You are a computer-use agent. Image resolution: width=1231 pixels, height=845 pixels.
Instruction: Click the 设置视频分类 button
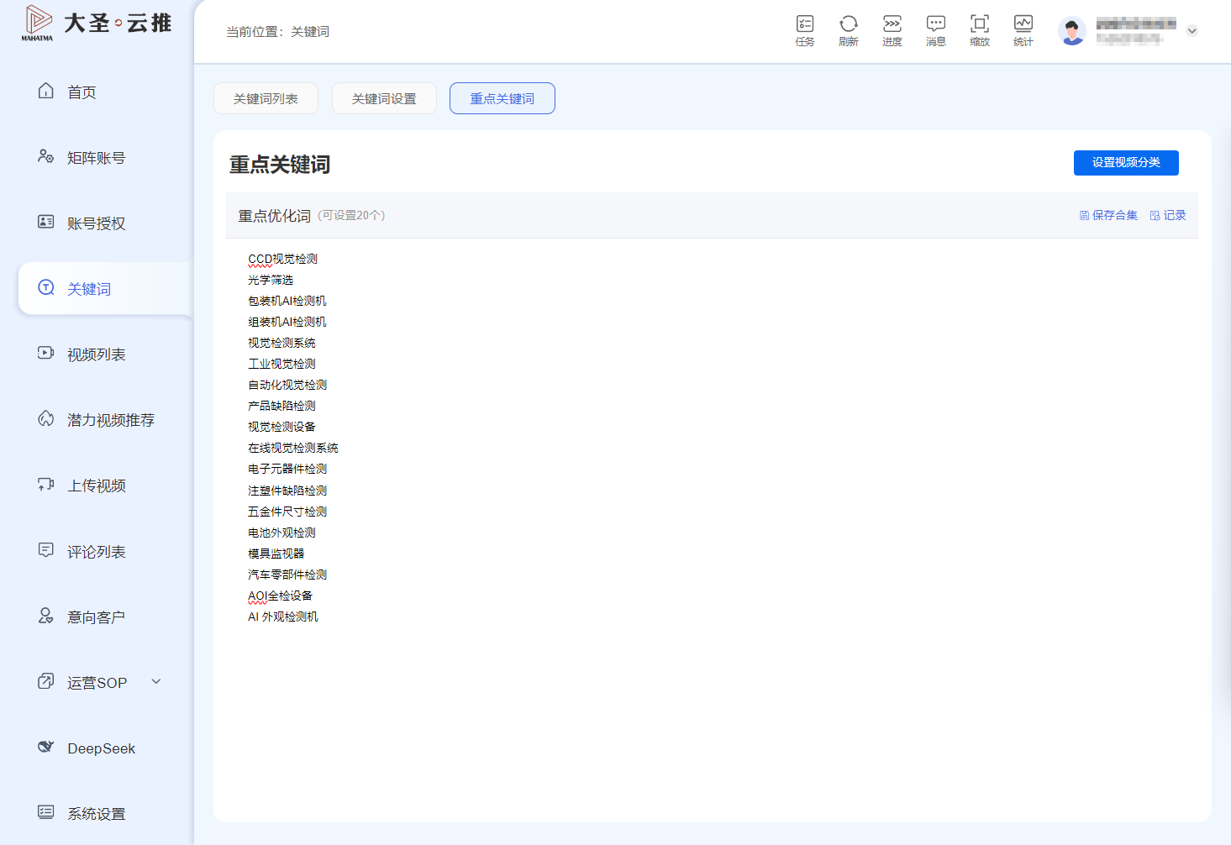point(1126,163)
